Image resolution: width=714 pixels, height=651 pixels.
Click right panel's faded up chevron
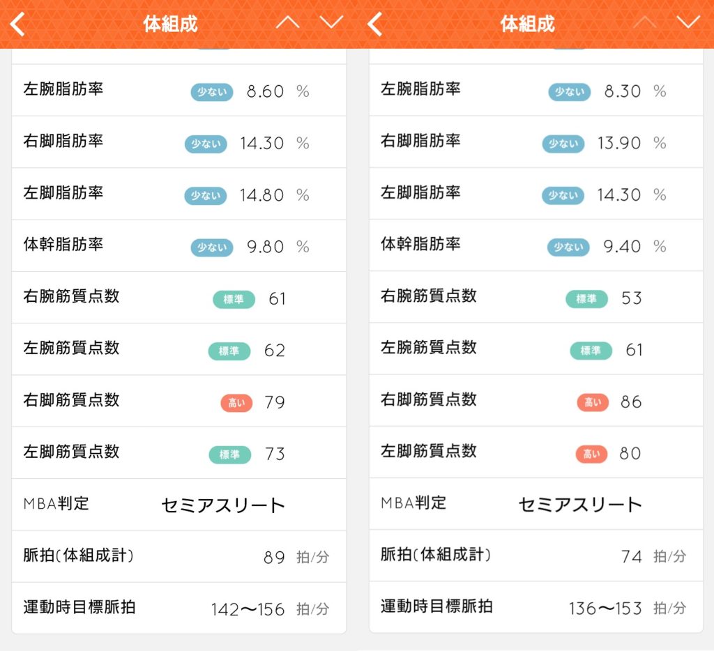(x=645, y=22)
